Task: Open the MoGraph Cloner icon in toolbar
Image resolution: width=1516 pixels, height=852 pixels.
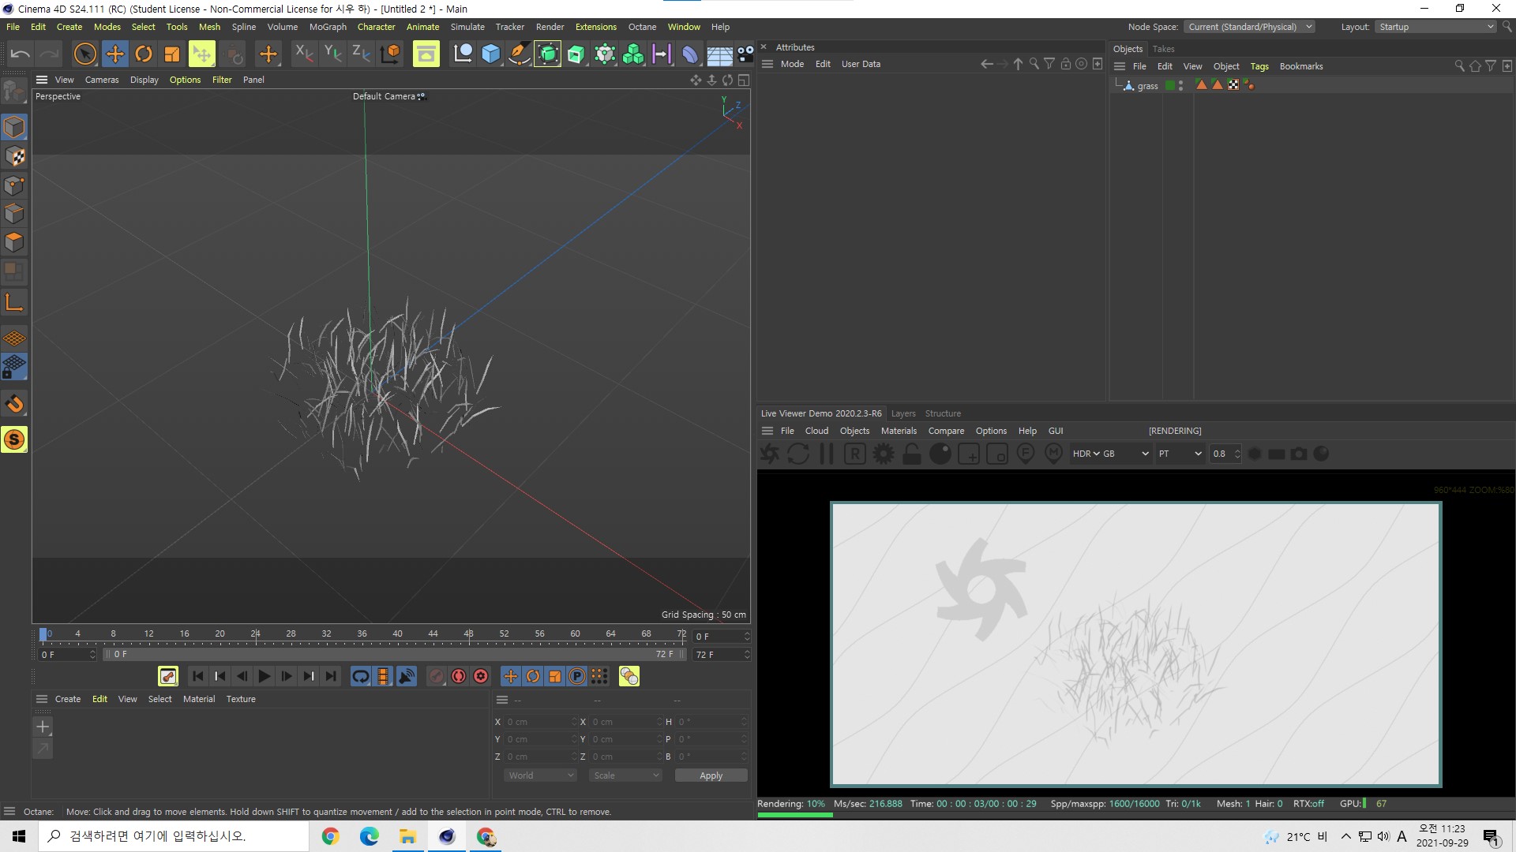Action: (x=633, y=53)
